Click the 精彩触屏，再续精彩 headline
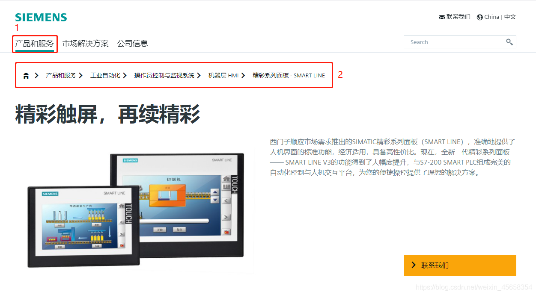The height and width of the screenshot is (295, 536). click(108, 114)
